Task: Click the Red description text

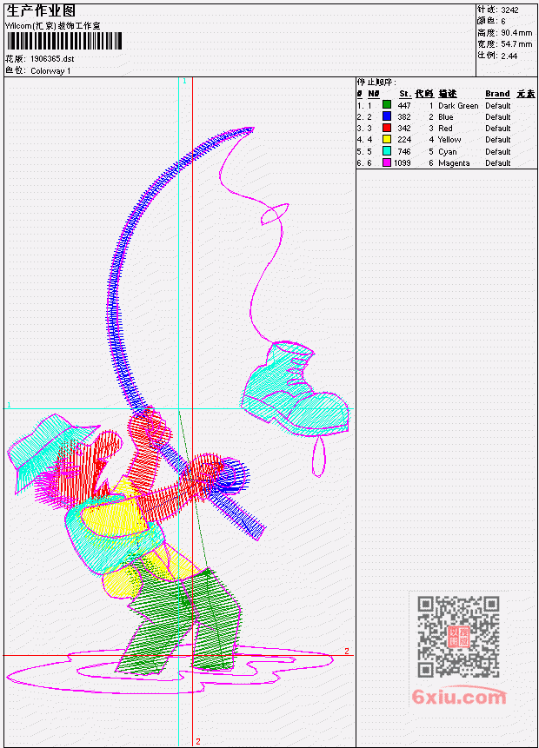Action: click(x=445, y=129)
